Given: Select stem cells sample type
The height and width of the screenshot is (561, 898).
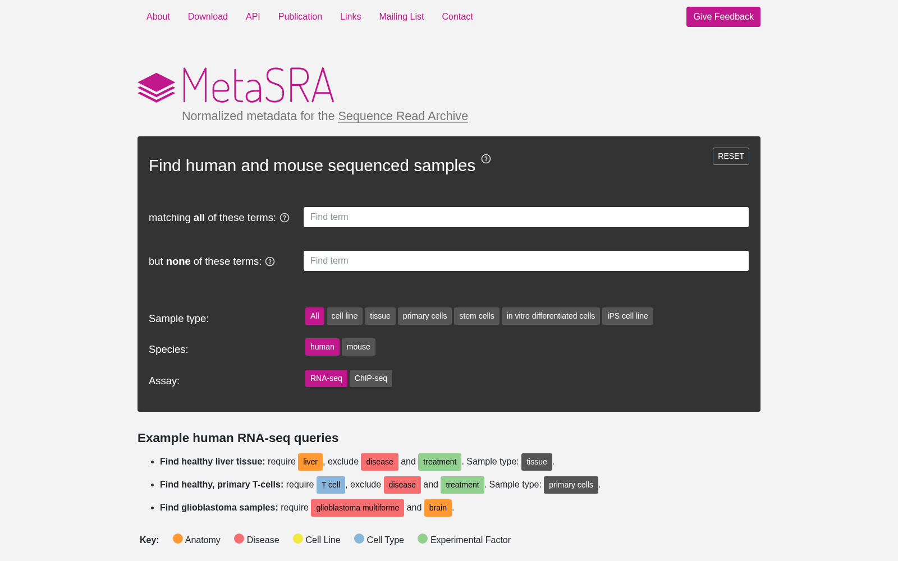Looking at the screenshot, I should tap(477, 316).
